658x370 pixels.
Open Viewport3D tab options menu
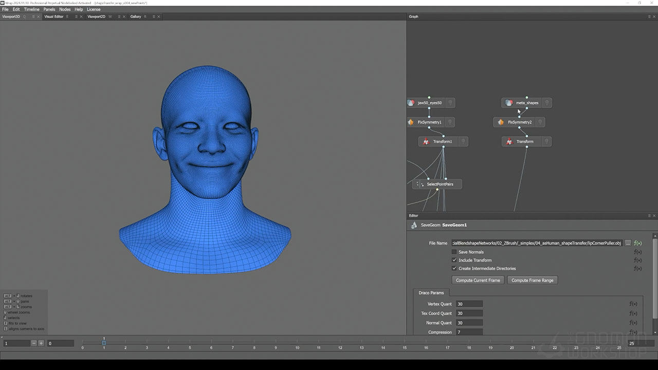(x=33, y=16)
